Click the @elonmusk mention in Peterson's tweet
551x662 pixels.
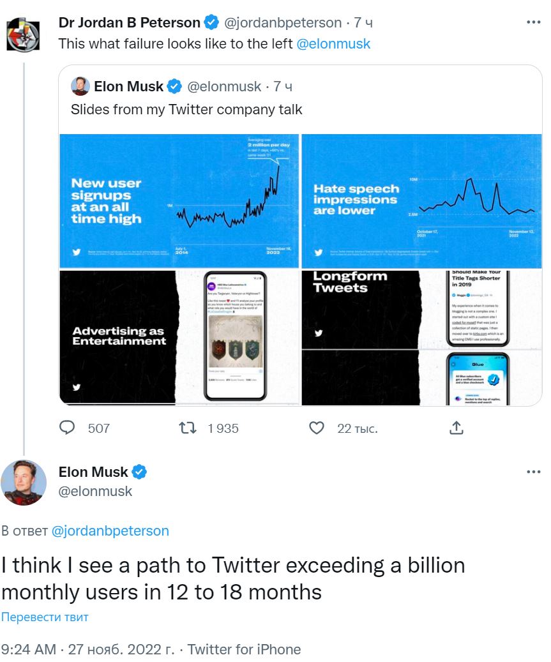pyautogui.click(x=333, y=44)
